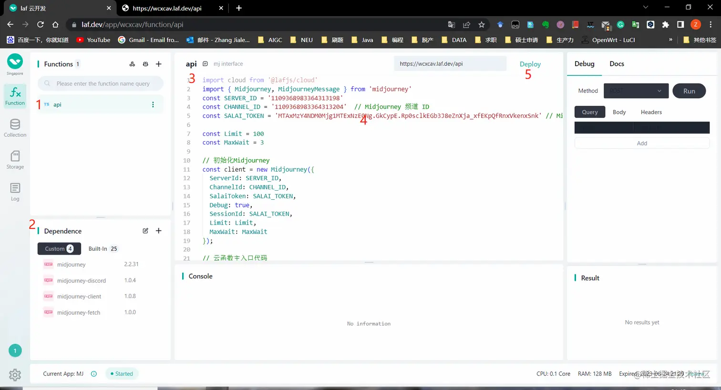
Task: Select the api function in list
Action: coord(100,104)
